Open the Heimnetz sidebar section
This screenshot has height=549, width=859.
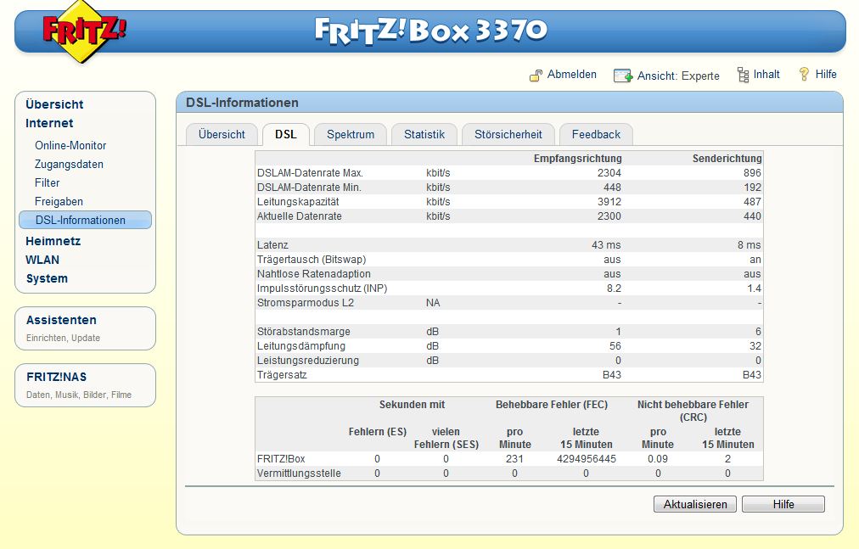pos(53,241)
